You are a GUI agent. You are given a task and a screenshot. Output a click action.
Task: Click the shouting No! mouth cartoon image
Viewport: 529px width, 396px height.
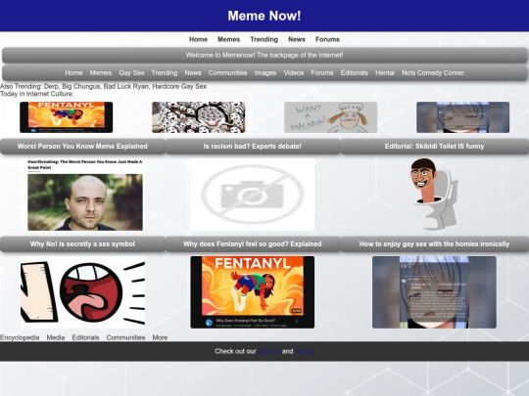pos(82,292)
